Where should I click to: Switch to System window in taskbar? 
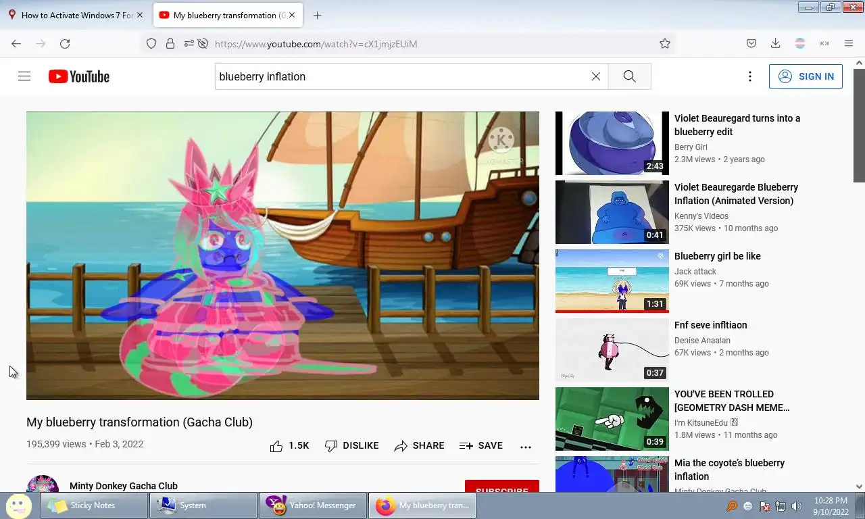coord(203,505)
